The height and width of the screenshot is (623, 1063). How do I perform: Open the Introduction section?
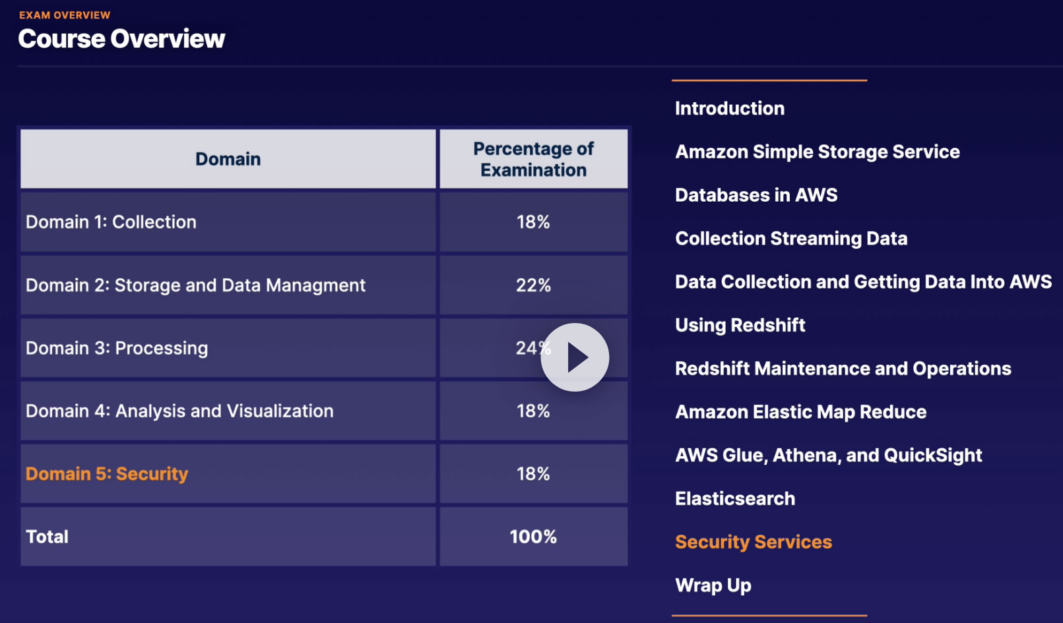point(729,108)
